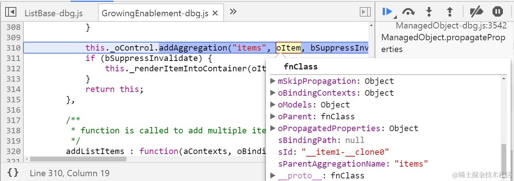The image size is (514, 181).
Task: Click addAggregation method call
Action: [x=194, y=48]
